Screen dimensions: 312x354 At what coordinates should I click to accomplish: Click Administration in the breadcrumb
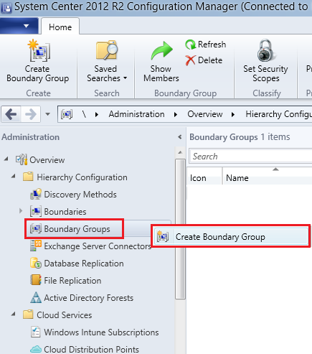[136, 114]
